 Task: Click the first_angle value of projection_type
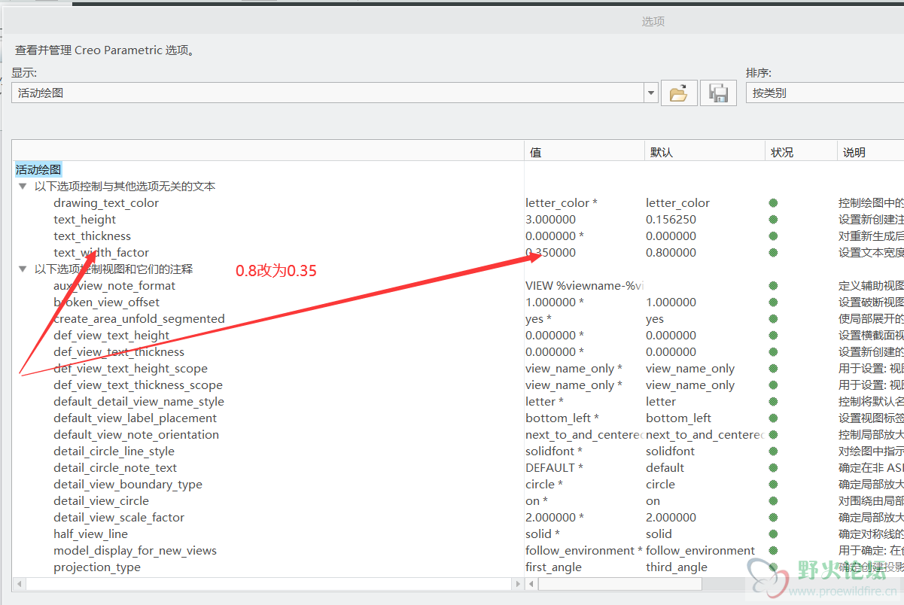553,567
